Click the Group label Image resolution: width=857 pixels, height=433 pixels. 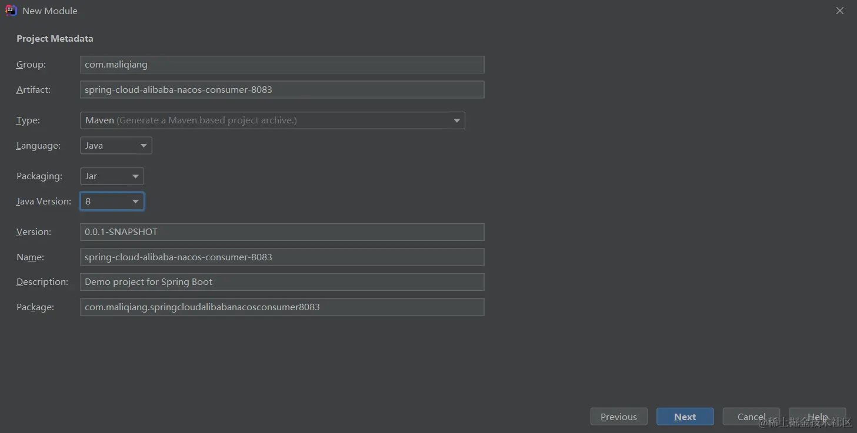click(x=31, y=65)
